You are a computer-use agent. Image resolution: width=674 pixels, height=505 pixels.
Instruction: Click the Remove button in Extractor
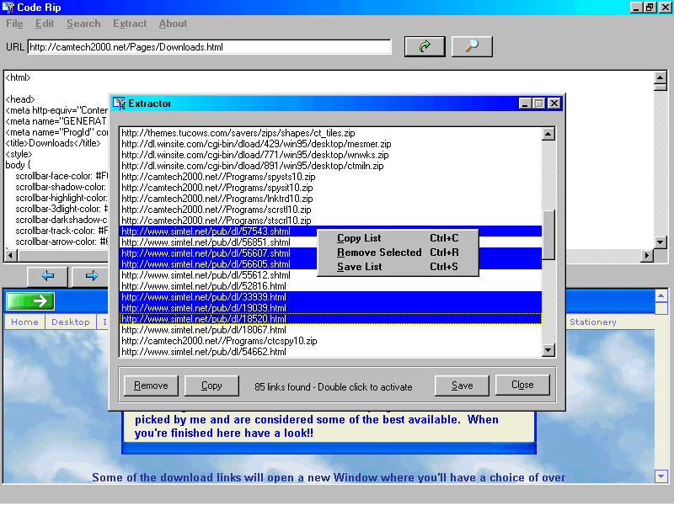tap(151, 385)
